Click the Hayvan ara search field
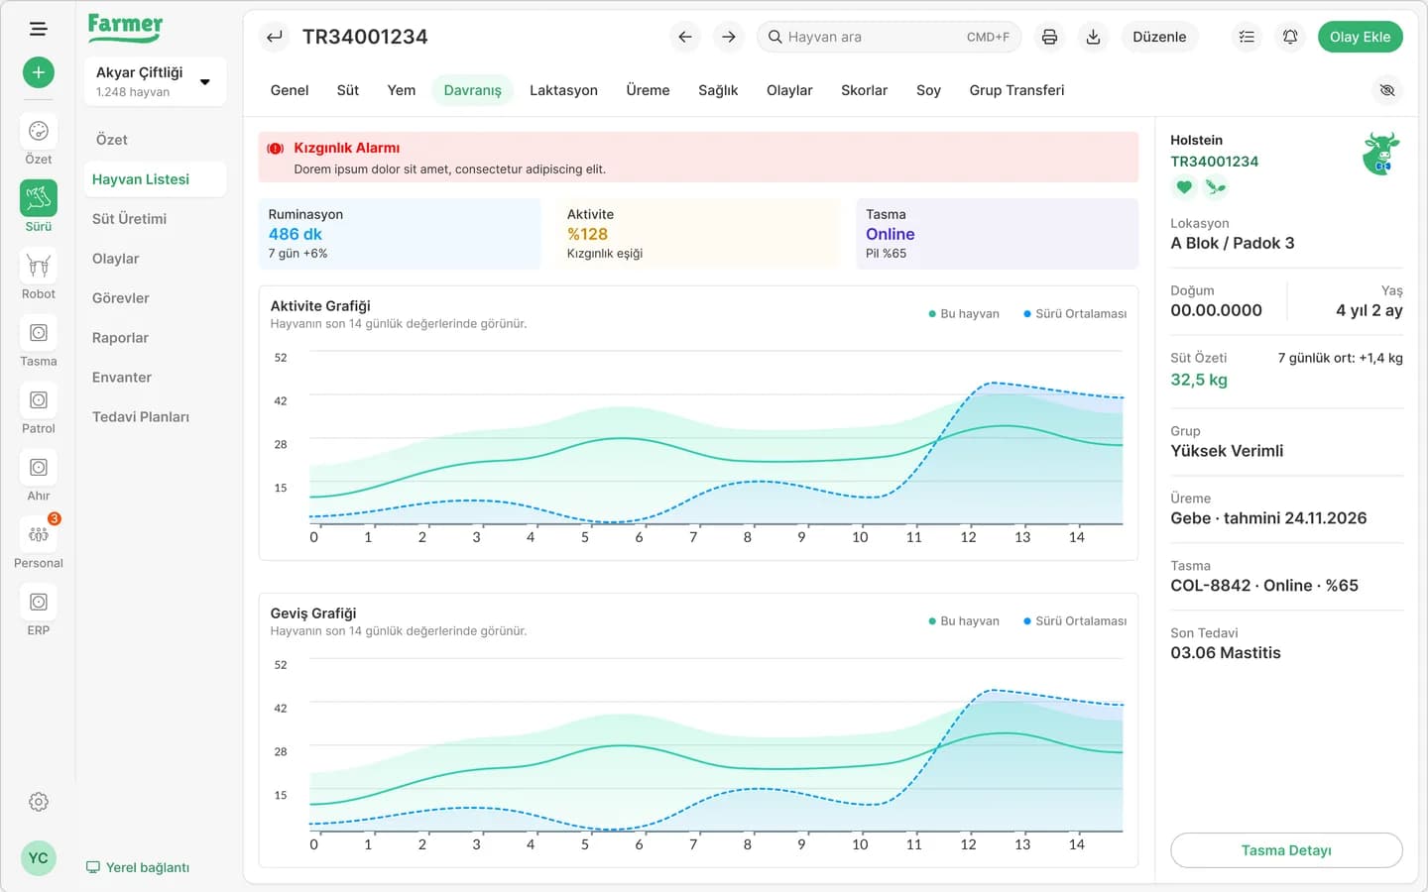1428x892 pixels. coord(889,37)
